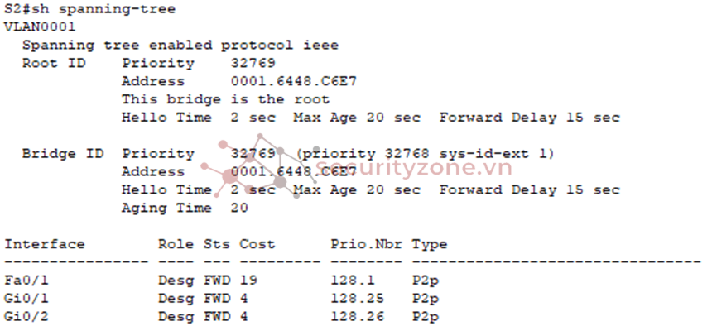Image resolution: width=712 pixels, height=331 pixels.
Task: Click the Root ID priority value 32769
Action: 253,63
